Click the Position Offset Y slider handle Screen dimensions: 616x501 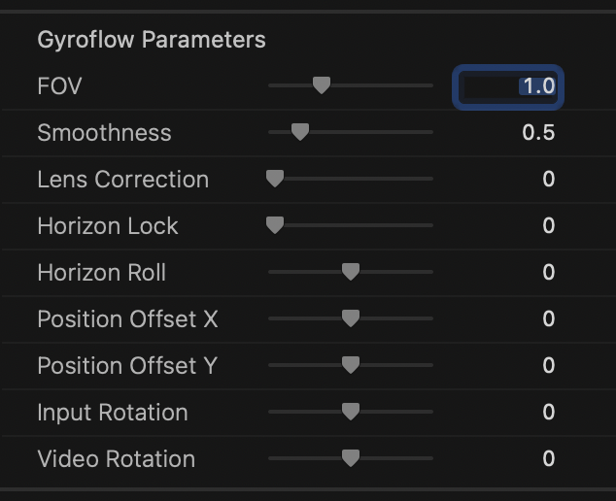(x=351, y=365)
